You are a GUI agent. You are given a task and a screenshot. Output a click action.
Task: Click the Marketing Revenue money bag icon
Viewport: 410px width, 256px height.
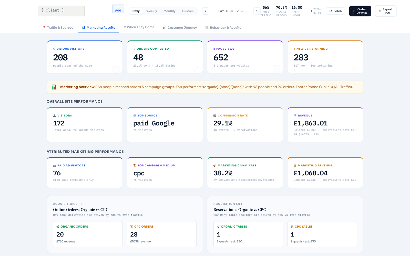point(295,165)
